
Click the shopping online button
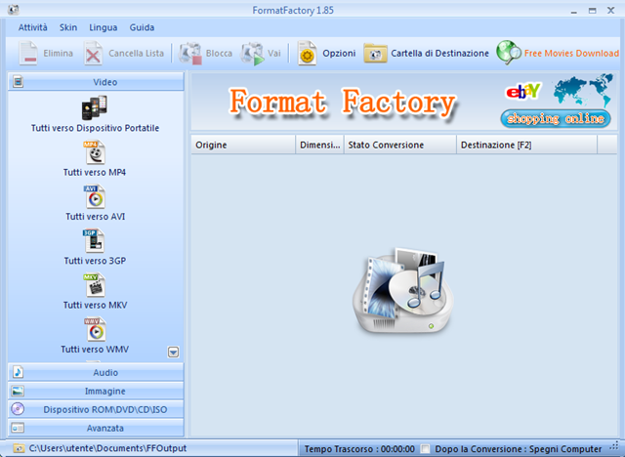556,118
